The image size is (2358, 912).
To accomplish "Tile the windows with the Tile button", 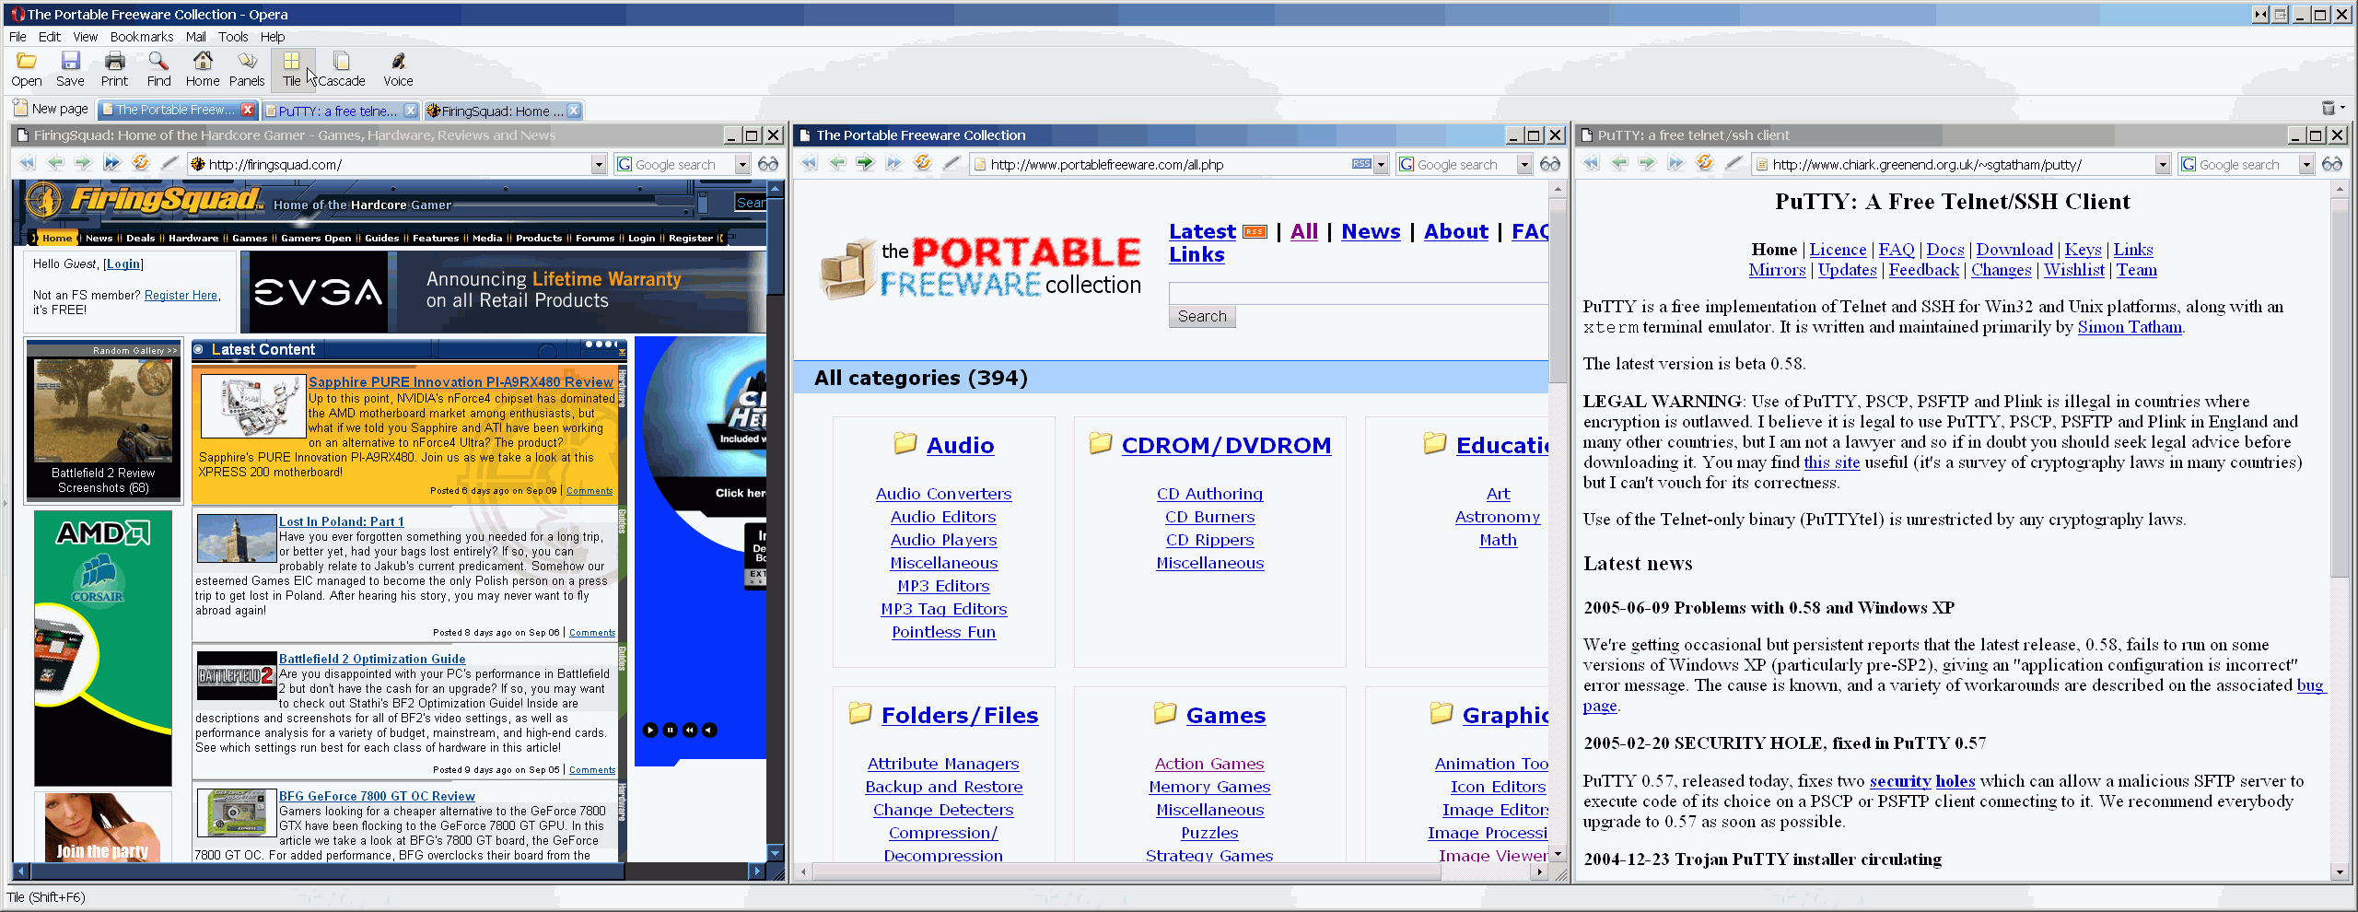I will click(292, 70).
